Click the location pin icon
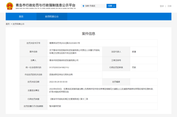 pyautogui.click(x=84, y=6)
